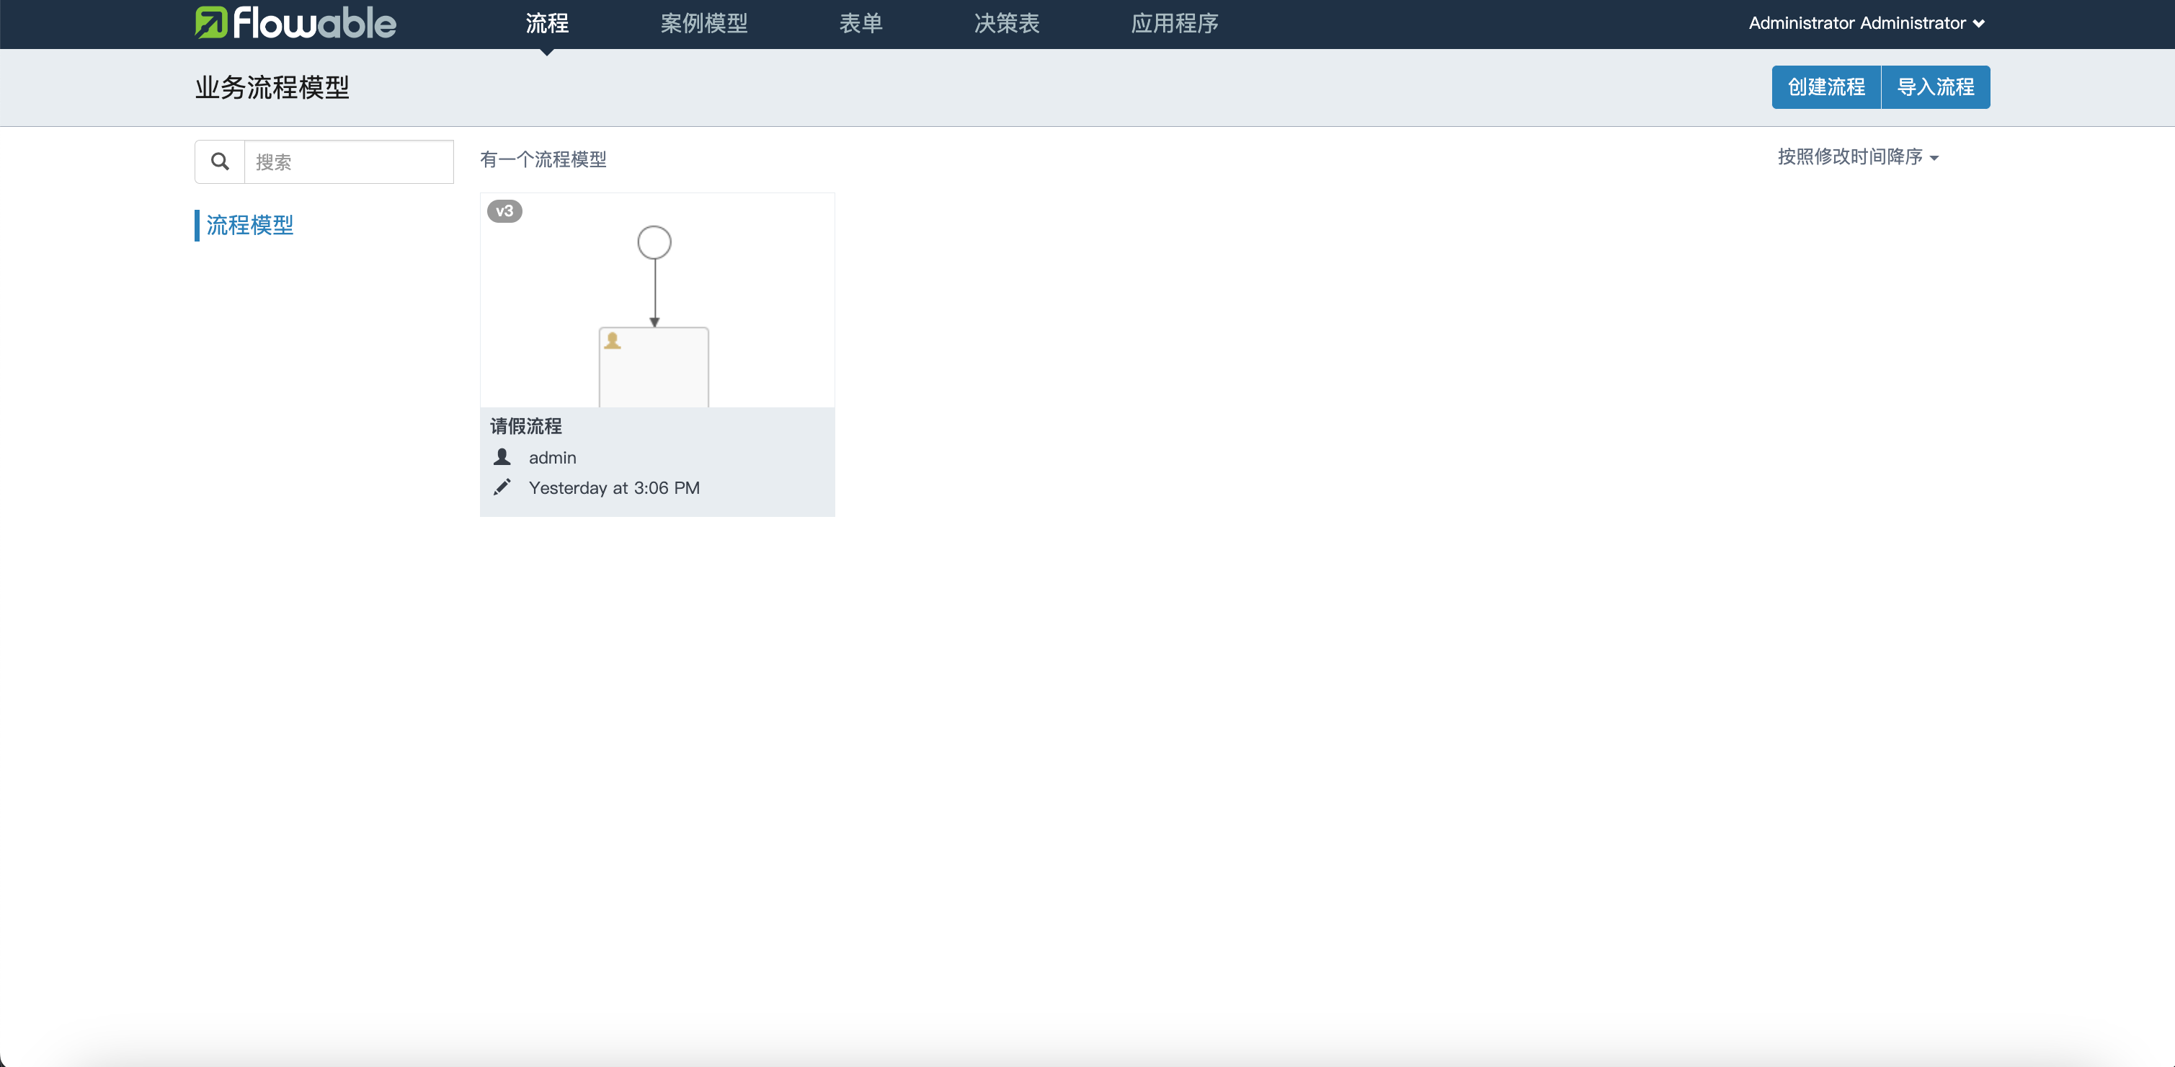
Task: Click the search magnifier icon
Action: (x=220, y=161)
